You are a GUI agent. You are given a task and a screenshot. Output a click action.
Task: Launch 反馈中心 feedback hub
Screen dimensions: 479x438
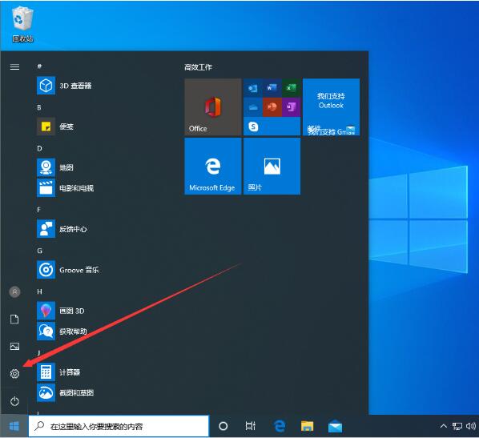tap(62, 229)
